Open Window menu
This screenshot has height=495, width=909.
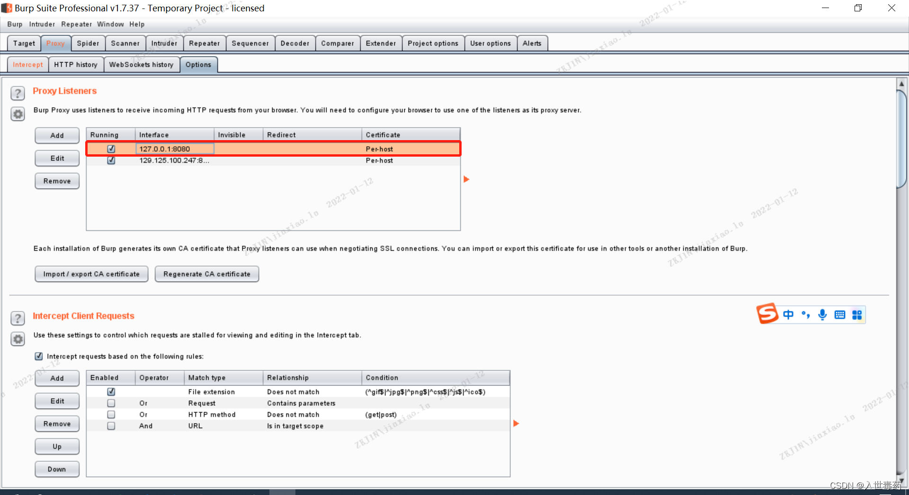110,24
